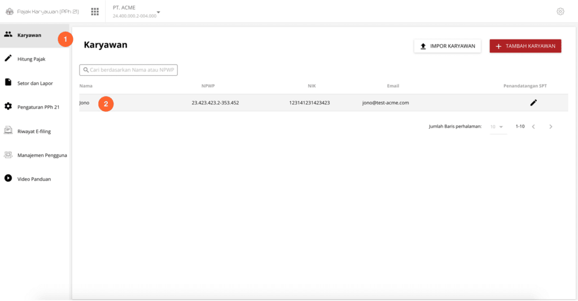
Task: Click the Pajak Karyawan (PPh 21) title
Action: (48, 11)
